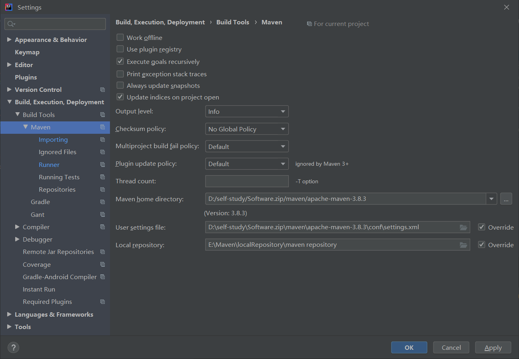The width and height of the screenshot is (519, 359).
Task: Open the Importing settings page
Action: click(53, 140)
